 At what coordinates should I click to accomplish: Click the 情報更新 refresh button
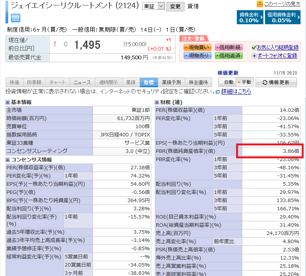[276, 82]
